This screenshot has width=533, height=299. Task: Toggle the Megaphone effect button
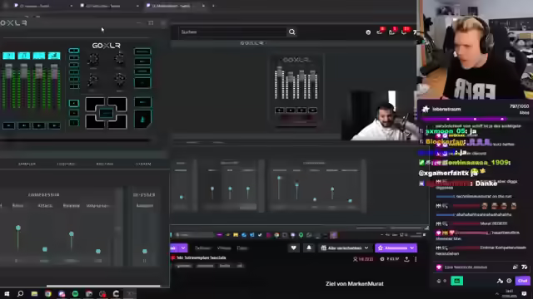[x=142, y=51]
